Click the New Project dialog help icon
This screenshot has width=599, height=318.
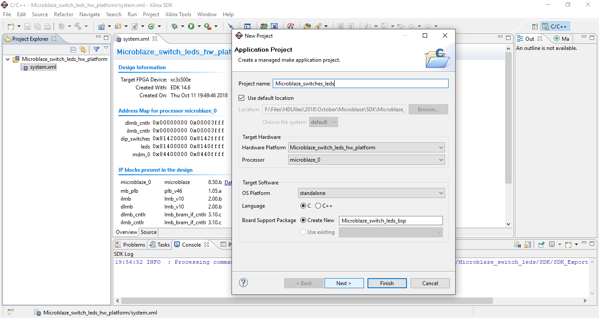(x=243, y=283)
